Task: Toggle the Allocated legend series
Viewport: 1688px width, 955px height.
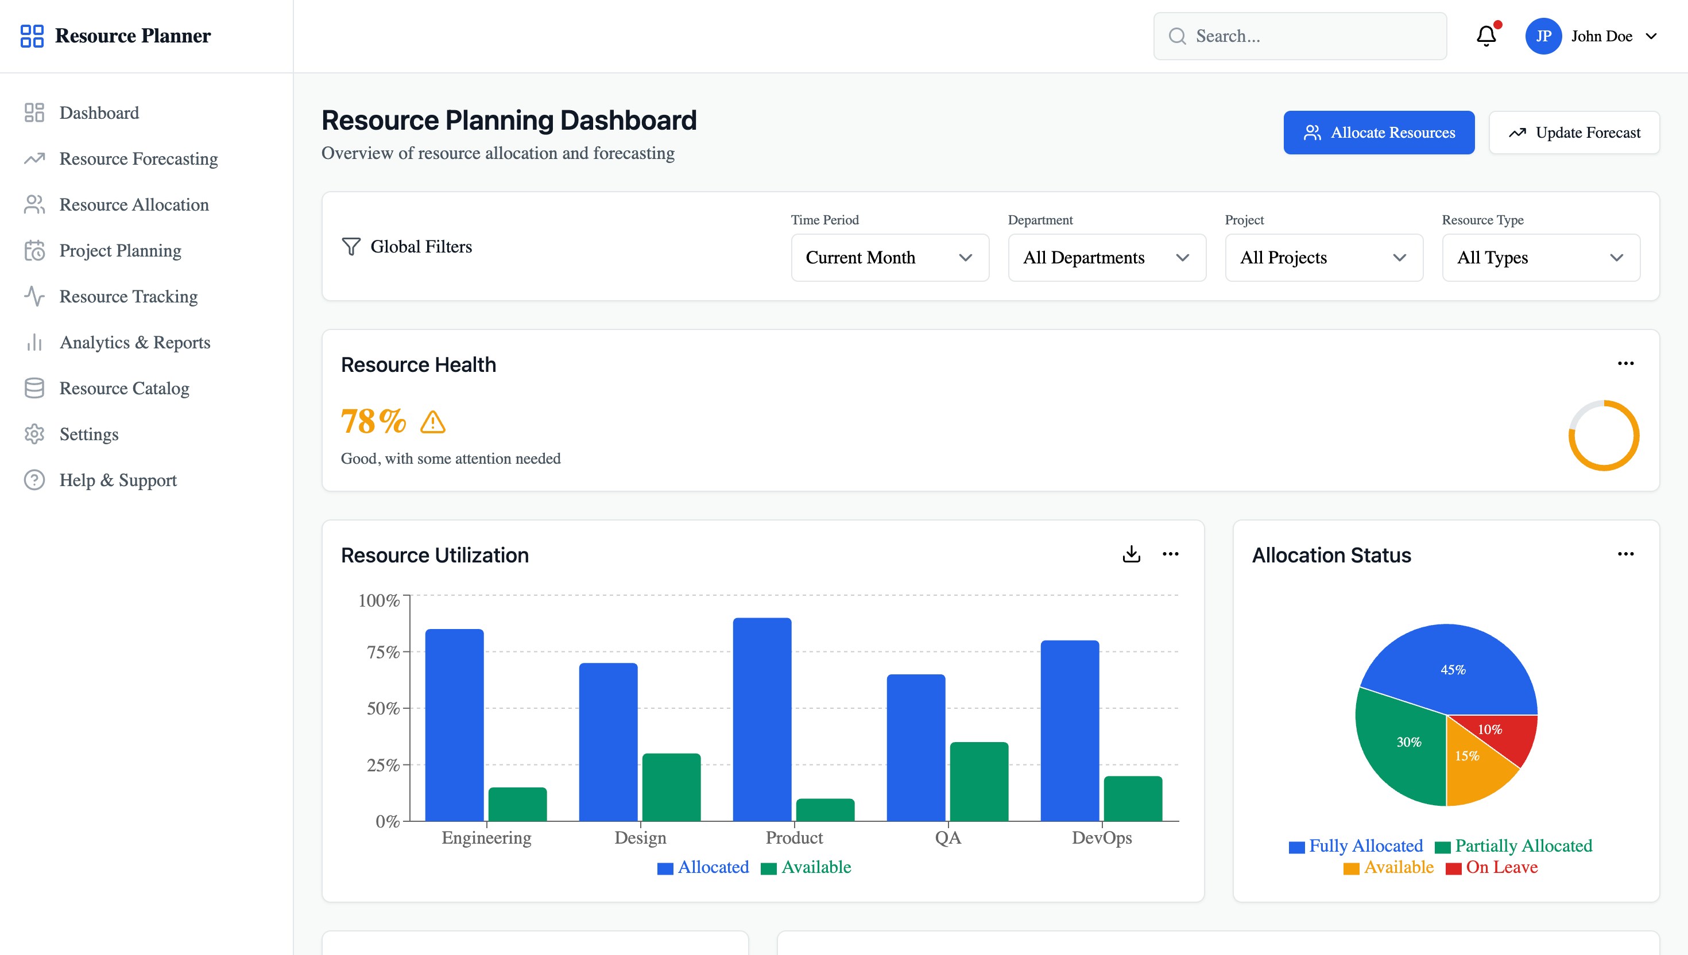Action: point(703,867)
